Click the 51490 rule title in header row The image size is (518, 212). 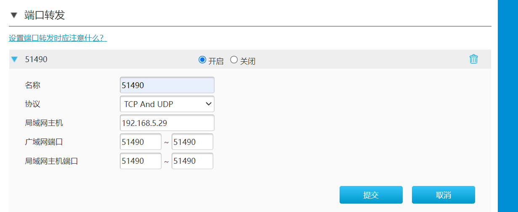click(x=36, y=60)
